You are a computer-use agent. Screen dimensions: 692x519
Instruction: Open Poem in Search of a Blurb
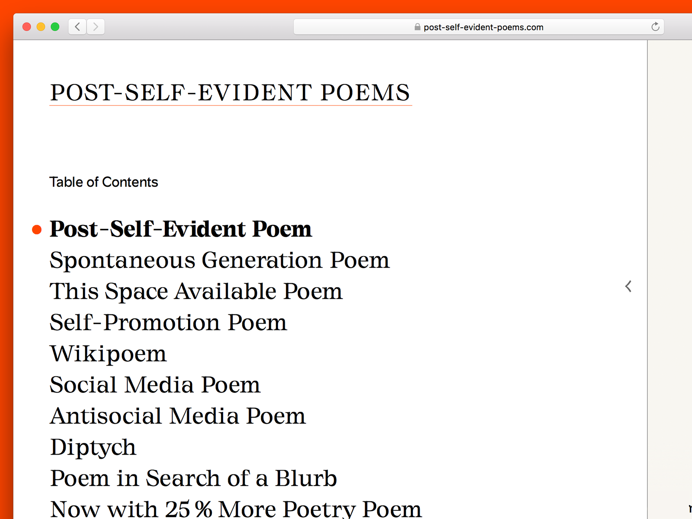pos(193,478)
